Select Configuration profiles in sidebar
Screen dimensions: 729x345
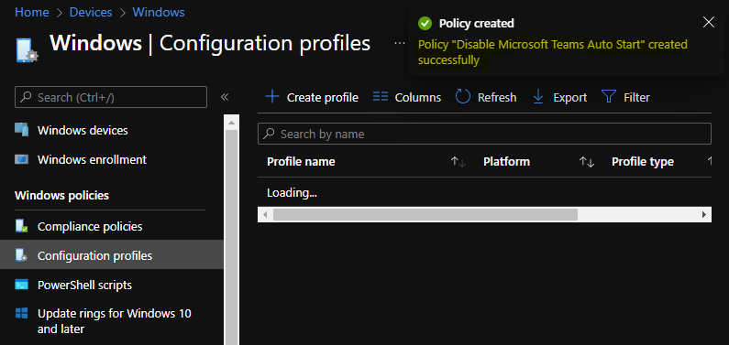pos(112,255)
